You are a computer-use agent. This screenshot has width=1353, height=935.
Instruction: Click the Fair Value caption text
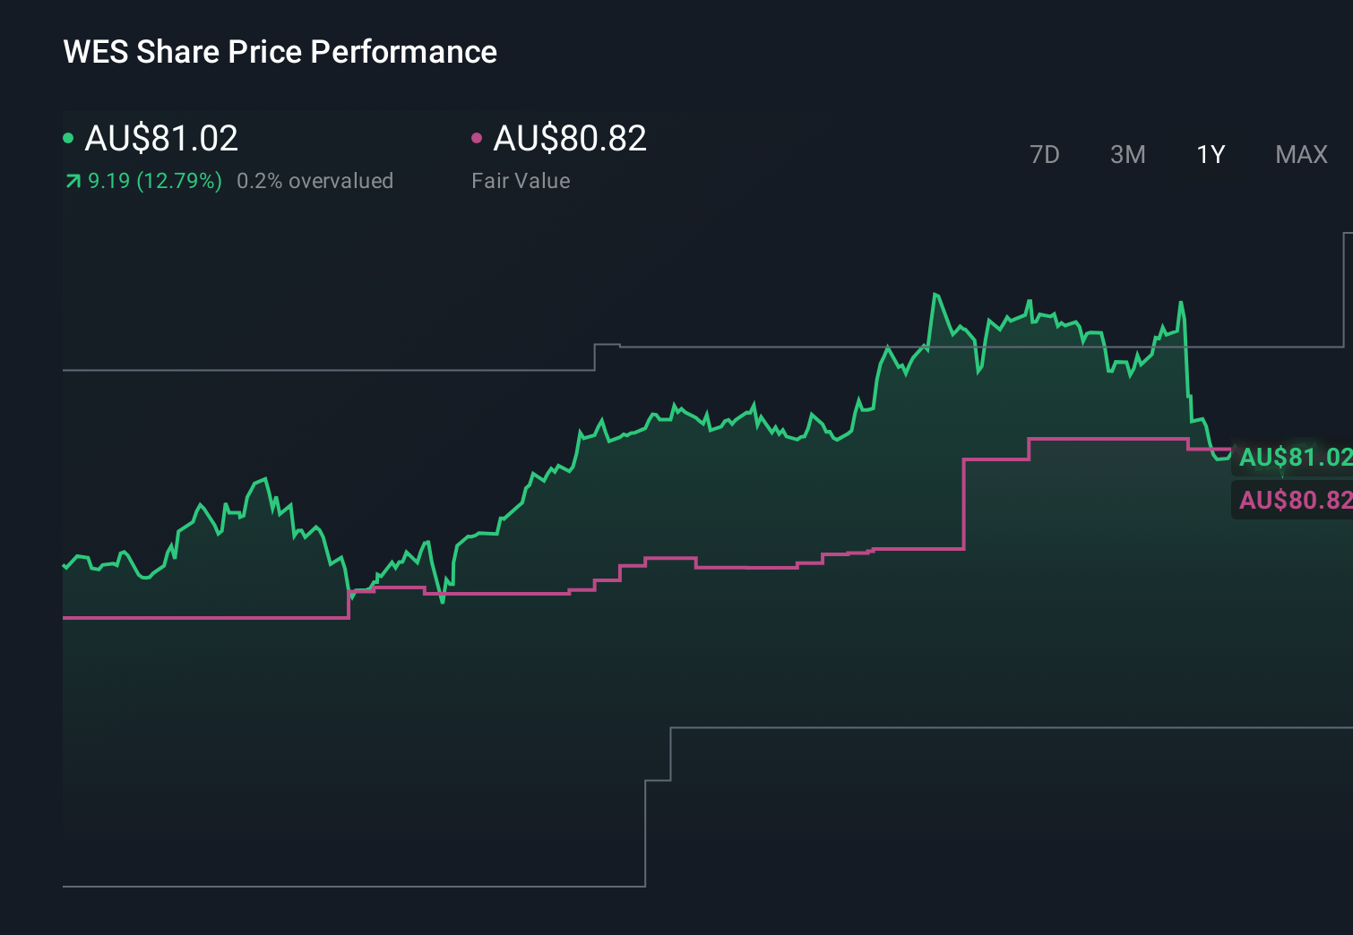(x=521, y=181)
